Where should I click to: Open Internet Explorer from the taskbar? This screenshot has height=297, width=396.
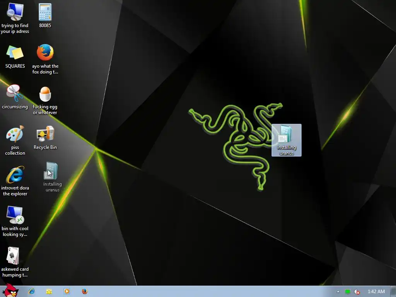click(32, 291)
